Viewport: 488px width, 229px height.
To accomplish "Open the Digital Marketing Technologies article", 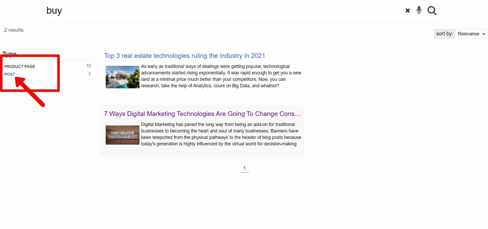I will (x=202, y=114).
